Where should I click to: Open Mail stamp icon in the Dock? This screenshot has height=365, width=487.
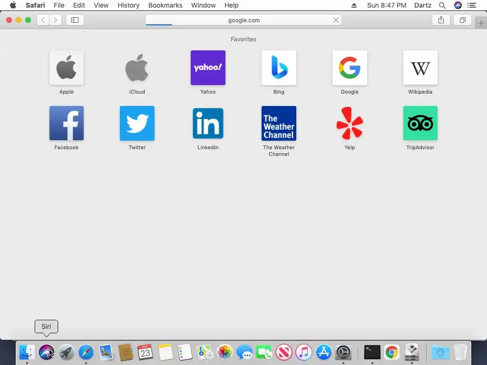pos(106,352)
